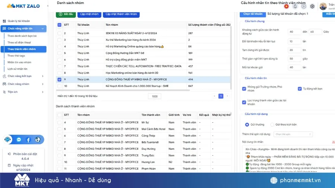This screenshot has height=188, width=335.
Task: Check the Kế Hoạch Kinh Doanh group row
Action: point(60,86)
